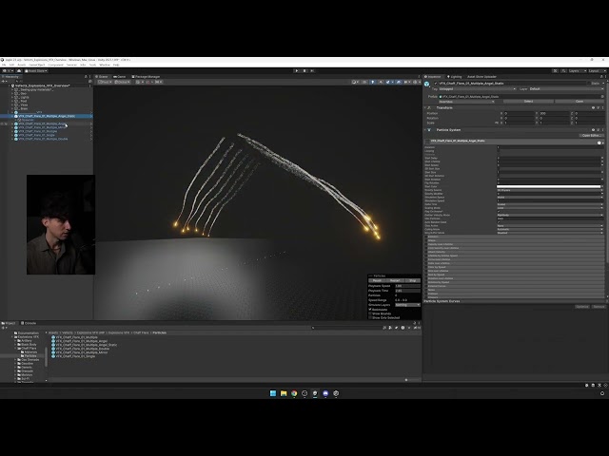The width and height of the screenshot is (609, 456).
Task: Switch to the Package Manager tab
Action: (x=146, y=77)
